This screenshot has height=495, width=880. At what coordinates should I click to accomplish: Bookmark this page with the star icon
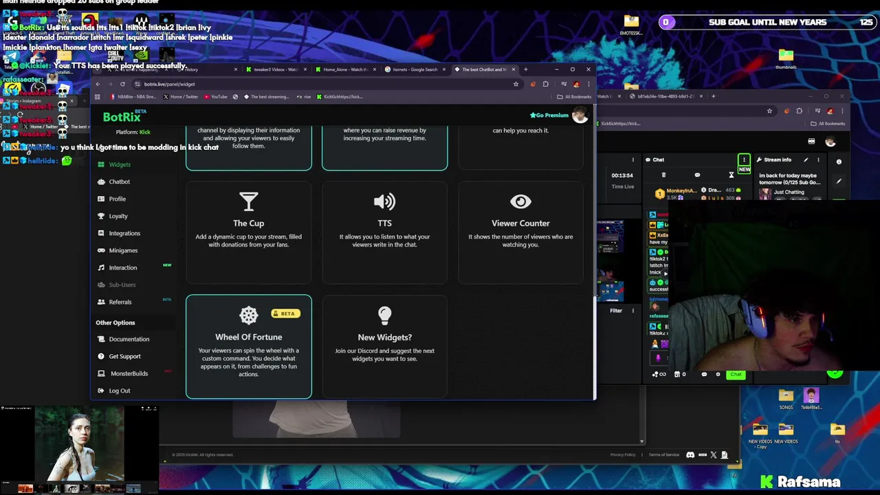point(516,84)
